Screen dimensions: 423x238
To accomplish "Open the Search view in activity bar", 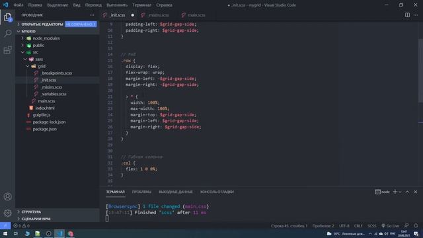I will pos(7,33).
